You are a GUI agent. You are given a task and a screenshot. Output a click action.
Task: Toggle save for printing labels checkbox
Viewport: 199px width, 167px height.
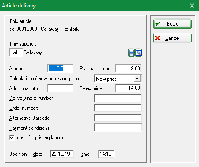(12, 138)
